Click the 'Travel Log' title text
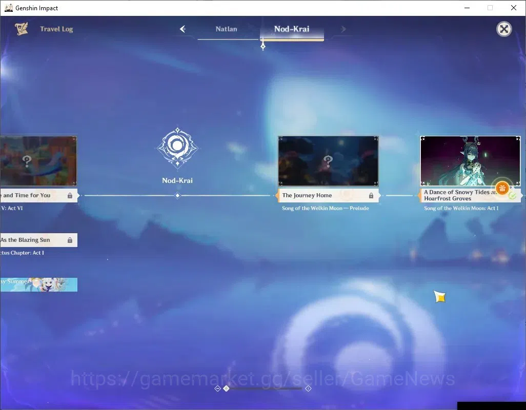Image resolution: width=526 pixels, height=410 pixels. [56, 29]
